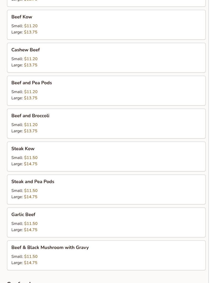This screenshot has height=283, width=214.
Task: Click the Beef Kow menu item title
Action: pyautogui.click(x=22, y=17)
